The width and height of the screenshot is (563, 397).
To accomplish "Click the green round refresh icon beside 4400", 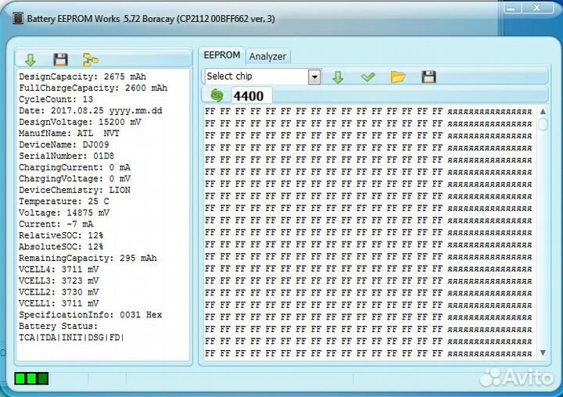I will tap(217, 95).
